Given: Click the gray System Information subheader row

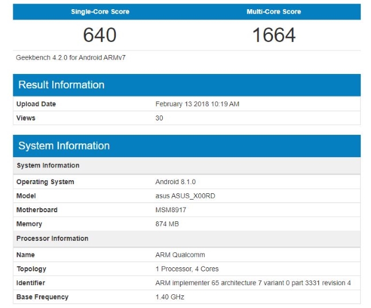Looking at the screenshot, I should pos(48,165).
